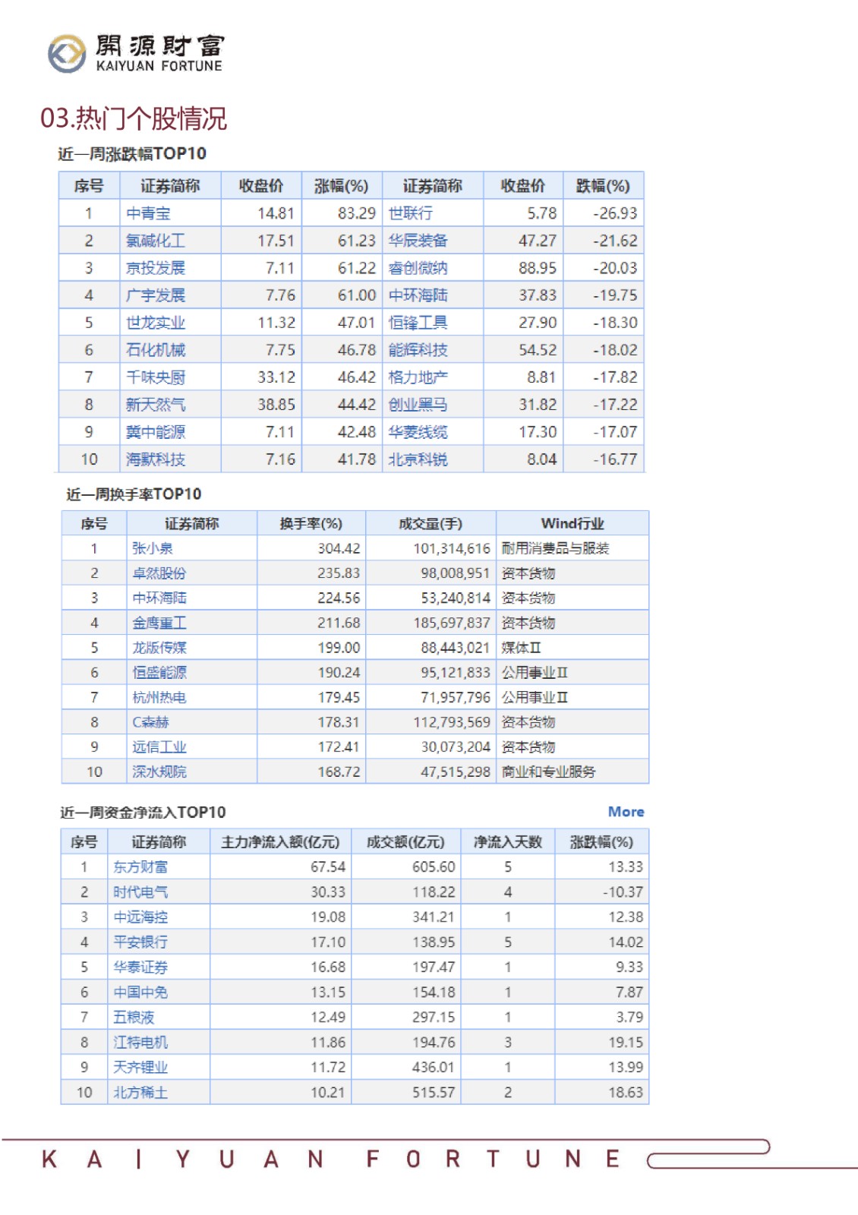Open decliner stock link 世联行
The height and width of the screenshot is (1215, 858).
[411, 213]
